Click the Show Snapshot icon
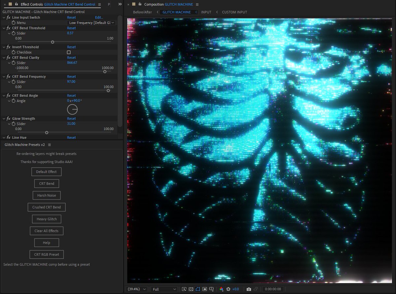 pyautogui.click(x=255, y=289)
